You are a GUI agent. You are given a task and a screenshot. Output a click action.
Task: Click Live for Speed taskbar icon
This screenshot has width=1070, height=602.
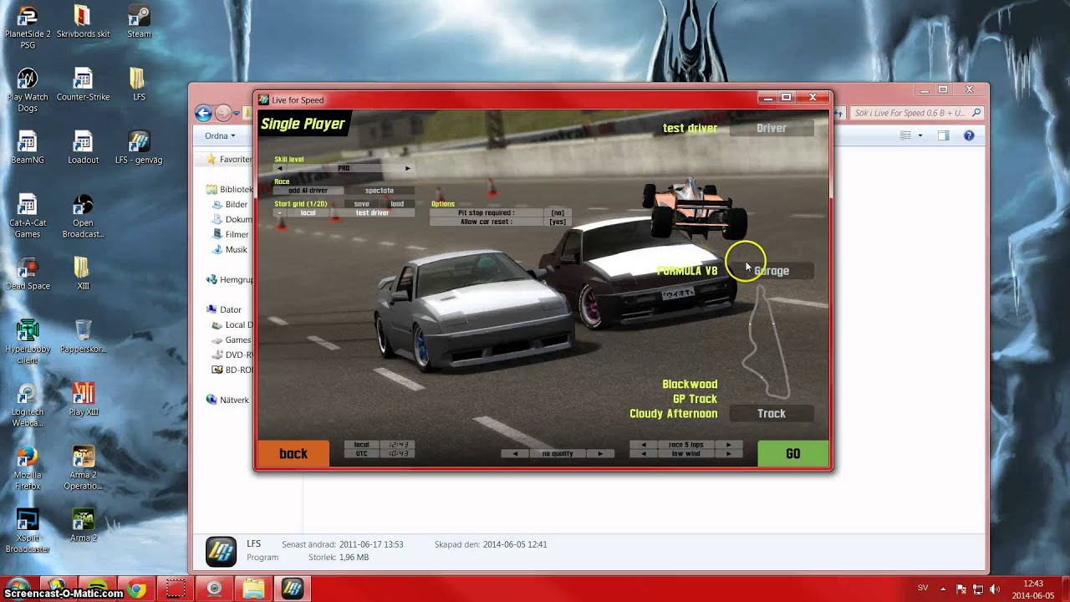292,589
